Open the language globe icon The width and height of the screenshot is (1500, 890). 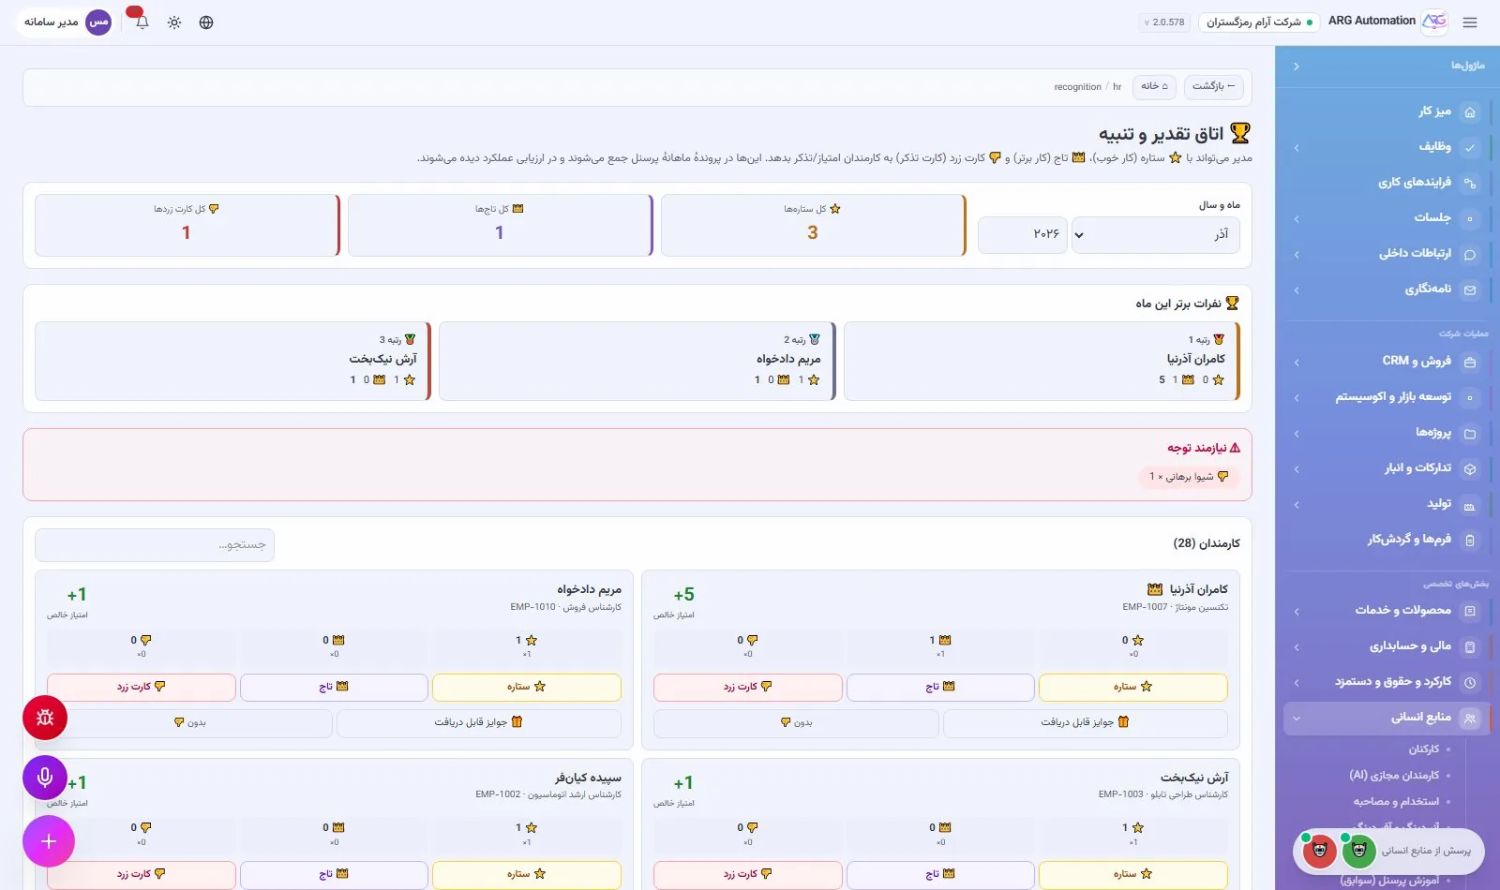206,22
